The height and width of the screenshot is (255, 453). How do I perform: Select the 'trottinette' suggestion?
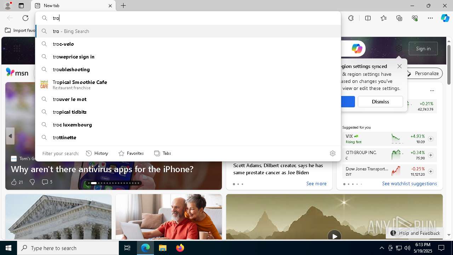pos(188,137)
